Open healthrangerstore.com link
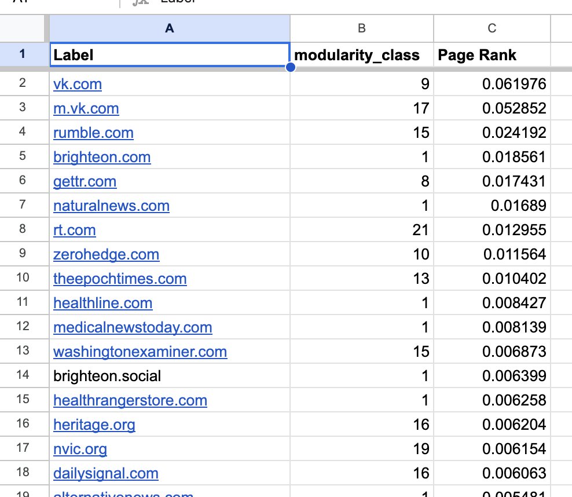This screenshot has width=572, height=497. (130, 400)
